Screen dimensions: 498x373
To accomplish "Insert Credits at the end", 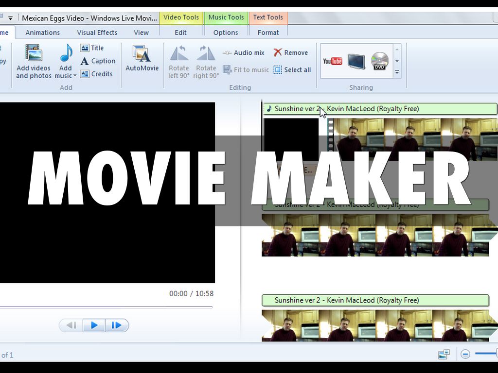I will click(x=96, y=74).
